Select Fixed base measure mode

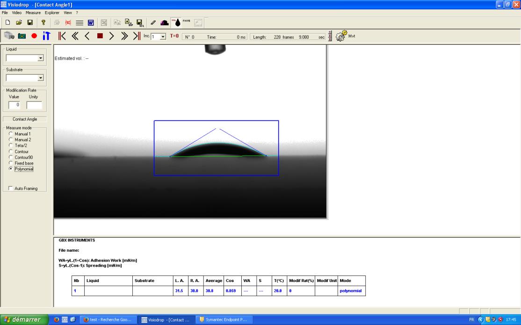coord(11,163)
